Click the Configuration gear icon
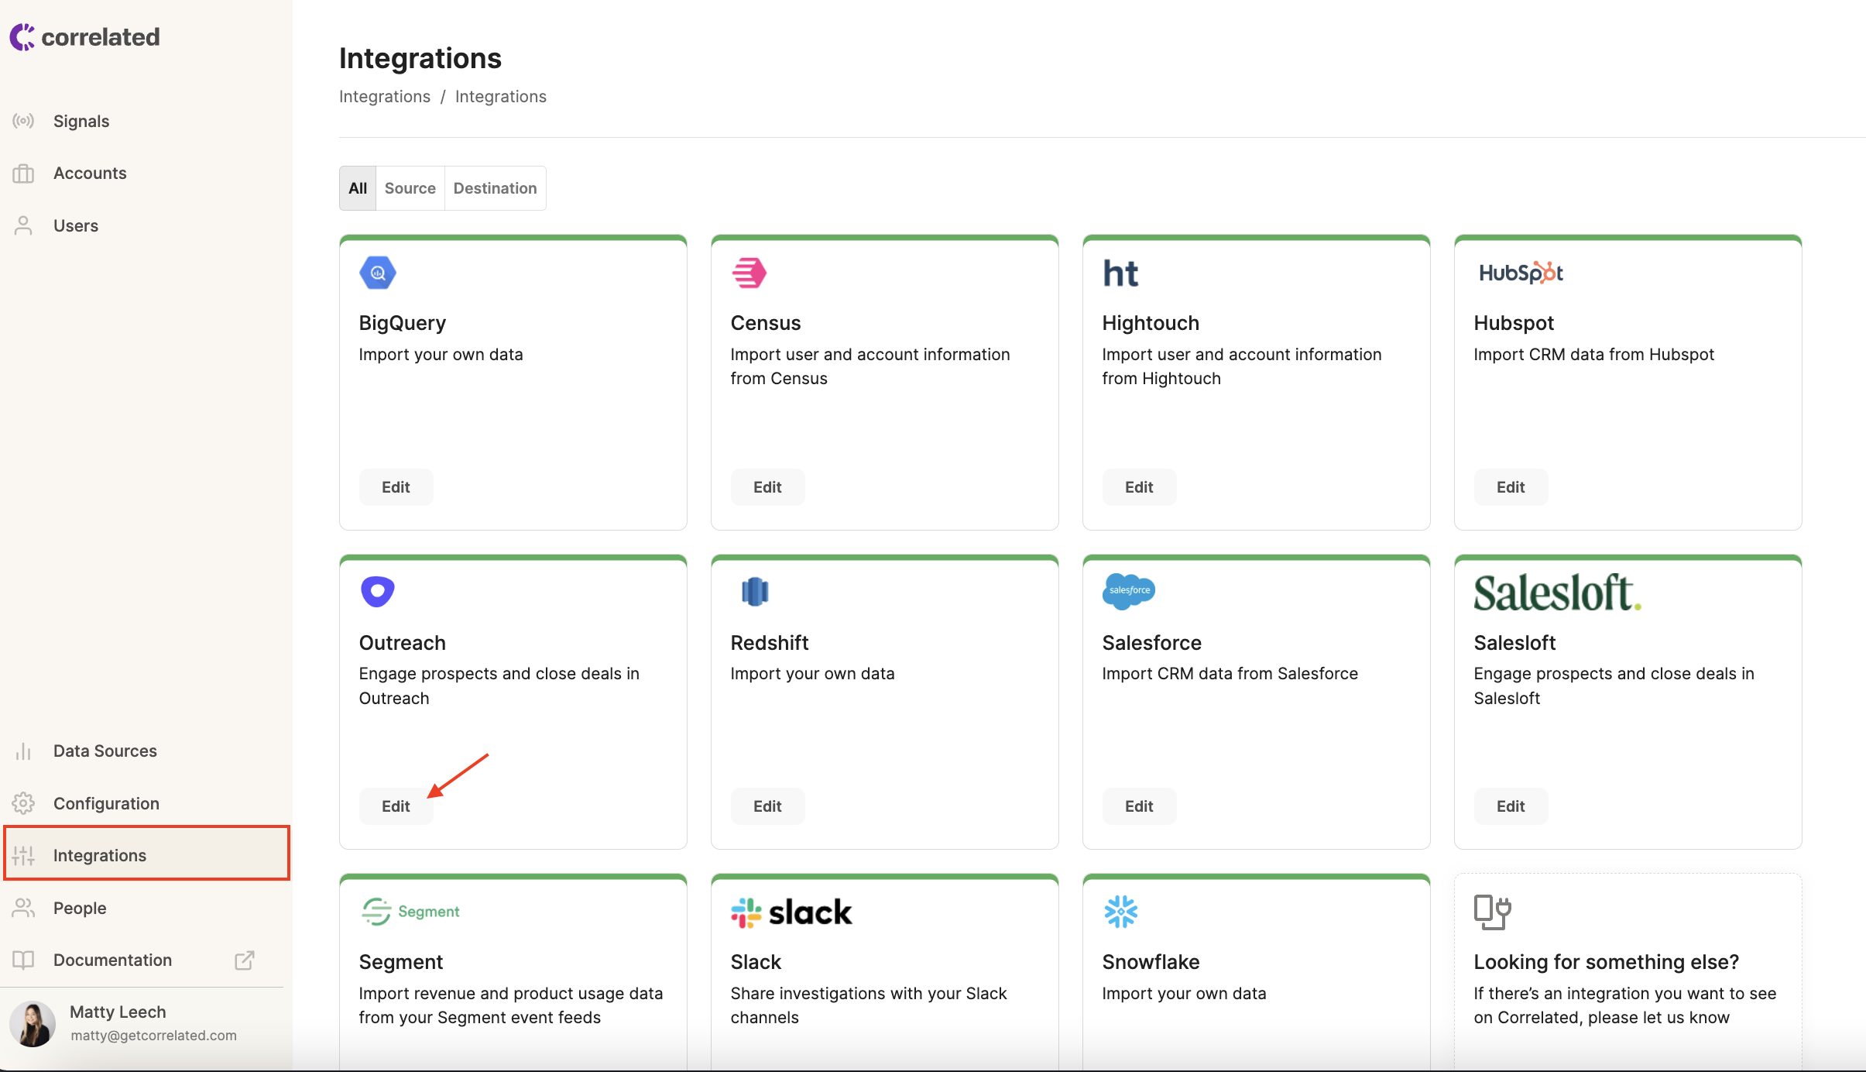The width and height of the screenshot is (1866, 1072). pyautogui.click(x=23, y=803)
